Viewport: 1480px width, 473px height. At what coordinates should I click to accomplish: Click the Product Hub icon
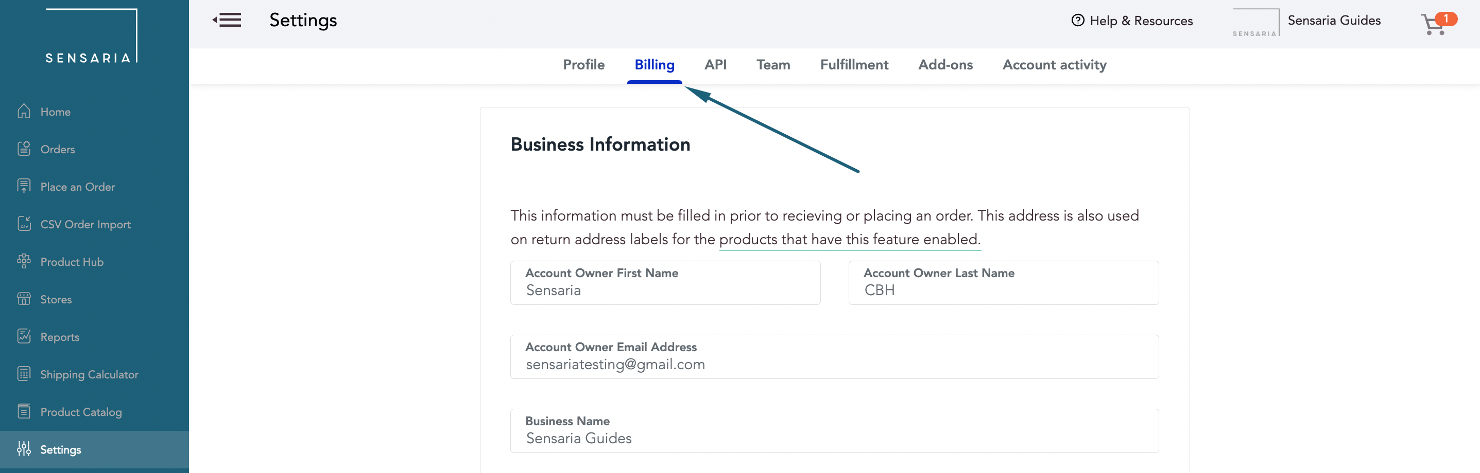24,262
